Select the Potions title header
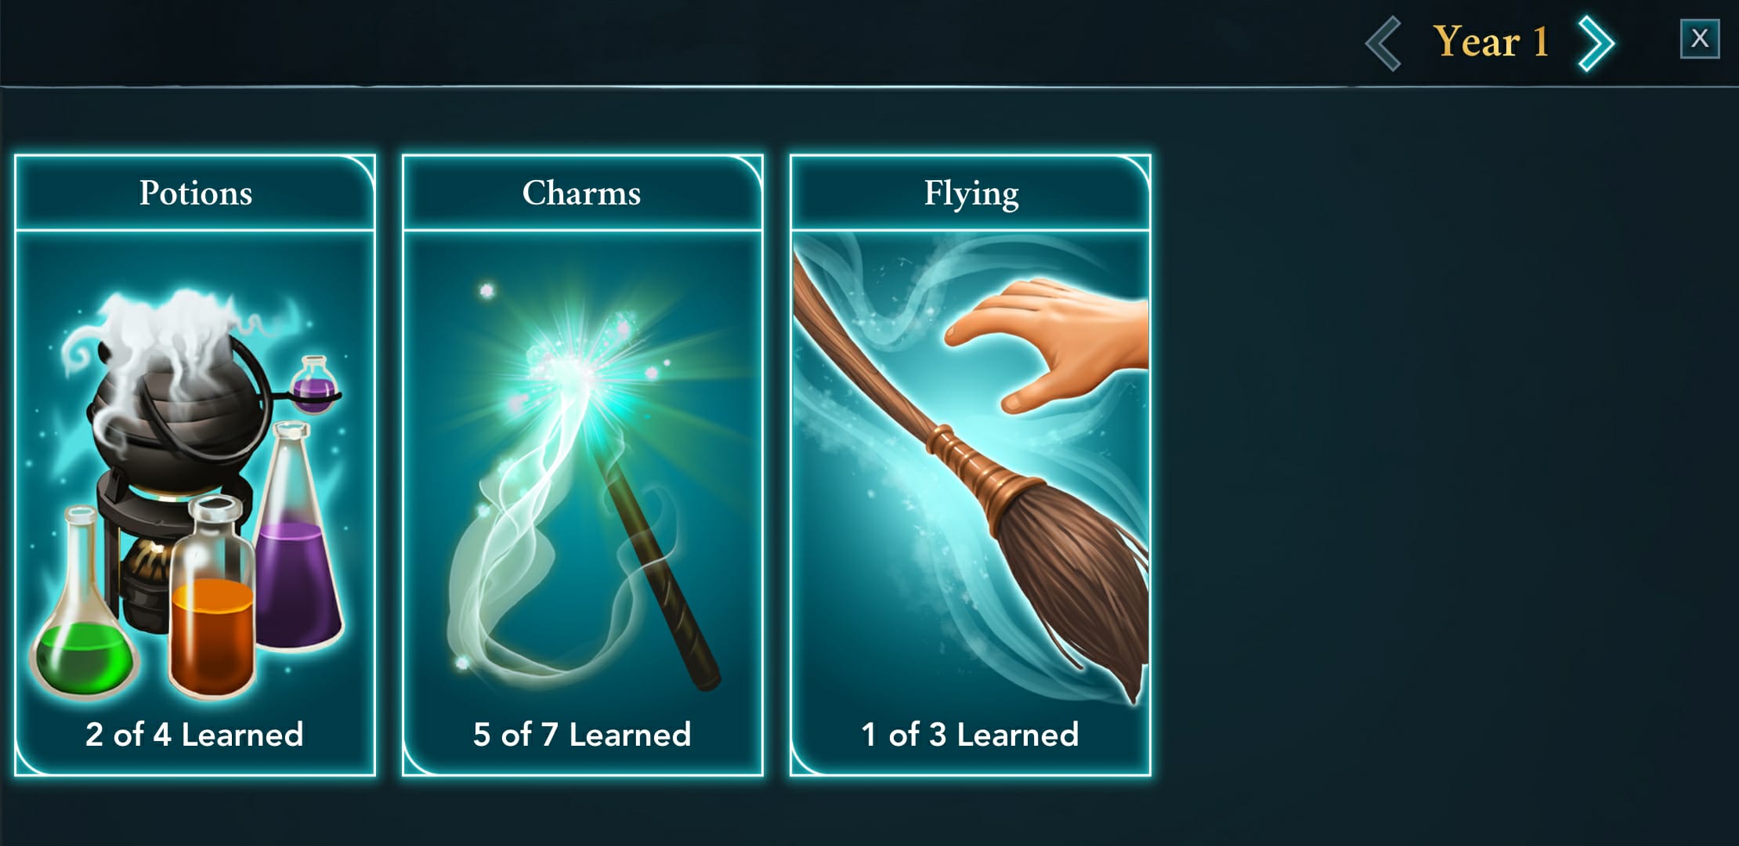Viewport: 1739px width, 846px height. tap(195, 193)
